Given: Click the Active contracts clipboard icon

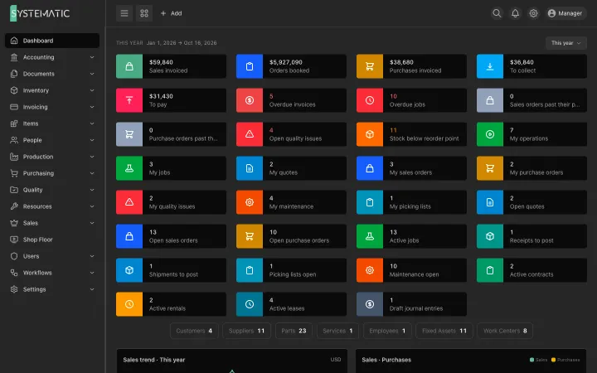Looking at the screenshot, I should coord(490,270).
